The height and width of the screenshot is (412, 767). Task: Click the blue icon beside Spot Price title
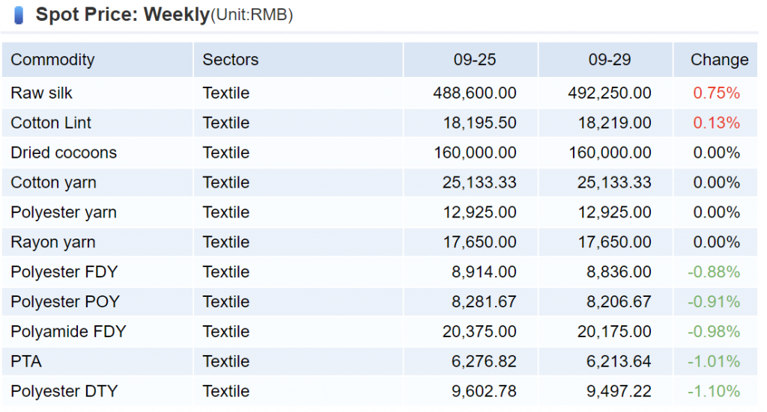(x=19, y=14)
